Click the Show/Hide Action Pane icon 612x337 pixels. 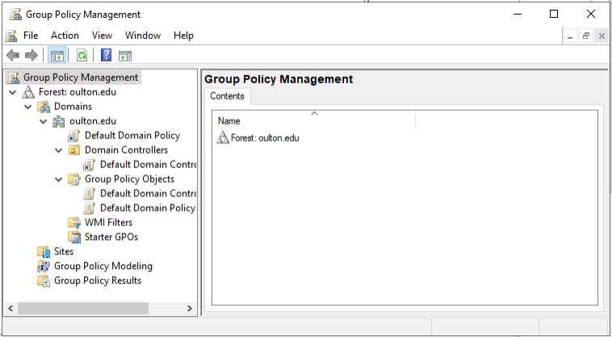125,56
